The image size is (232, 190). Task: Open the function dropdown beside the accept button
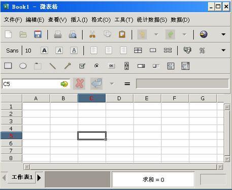(112, 84)
